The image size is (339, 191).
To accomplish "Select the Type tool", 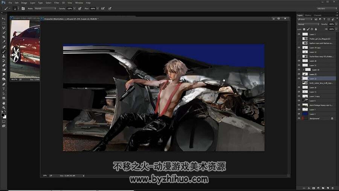I will (x=4, y=89).
